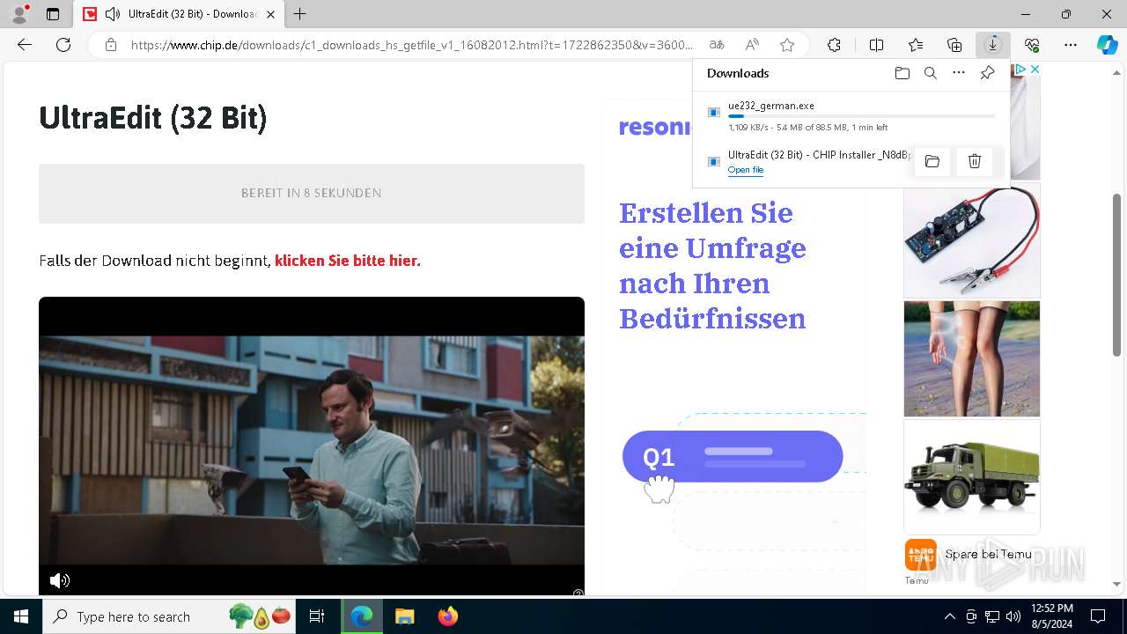Open the network tray icon
This screenshot has height=634, width=1127.
[992, 616]
